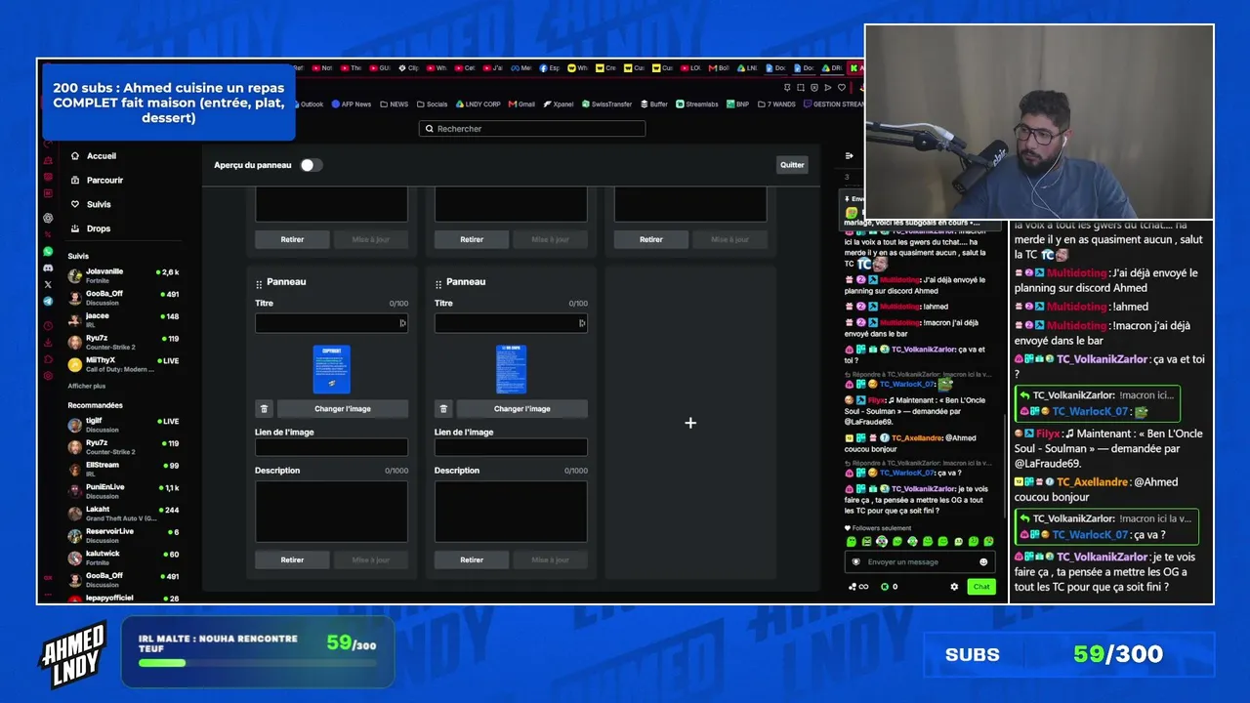
Task: Open ReservoirLive channel in Recommandées list
Action: coord(123,536)
